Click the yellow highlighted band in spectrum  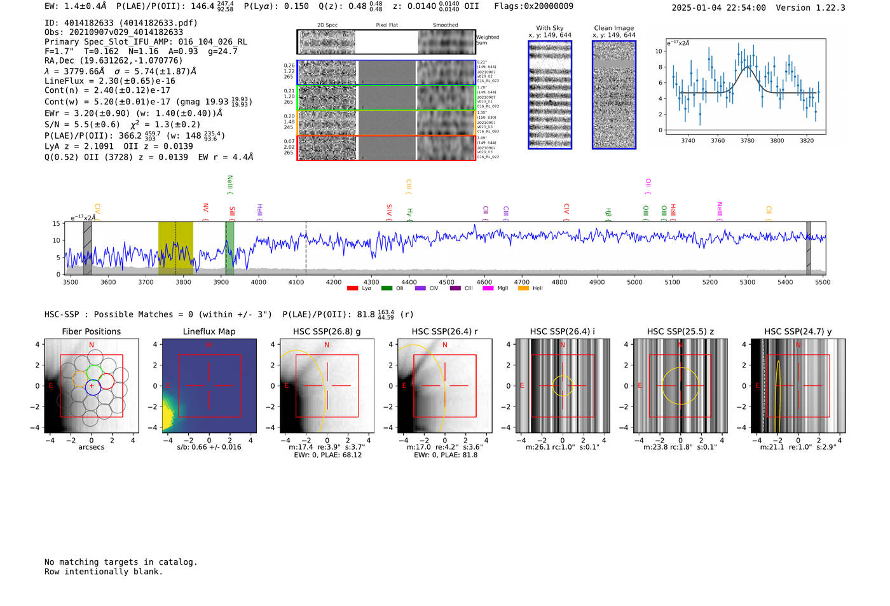(175, 248)
